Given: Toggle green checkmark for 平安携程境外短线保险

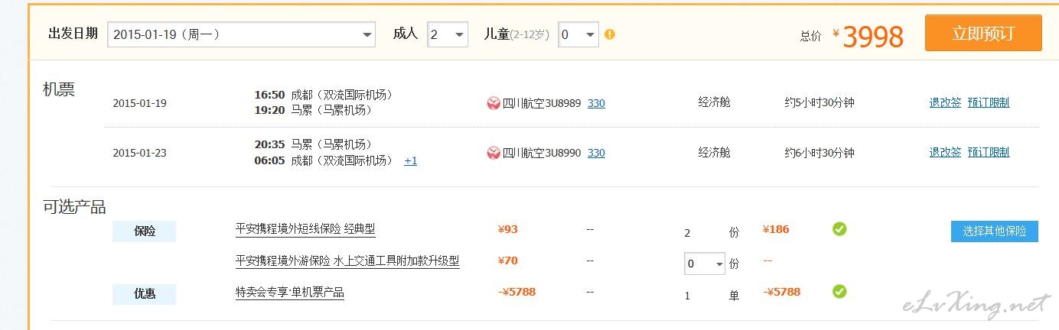Looking at the screenshot, I should pyautogui.click(x=839, y=228).
